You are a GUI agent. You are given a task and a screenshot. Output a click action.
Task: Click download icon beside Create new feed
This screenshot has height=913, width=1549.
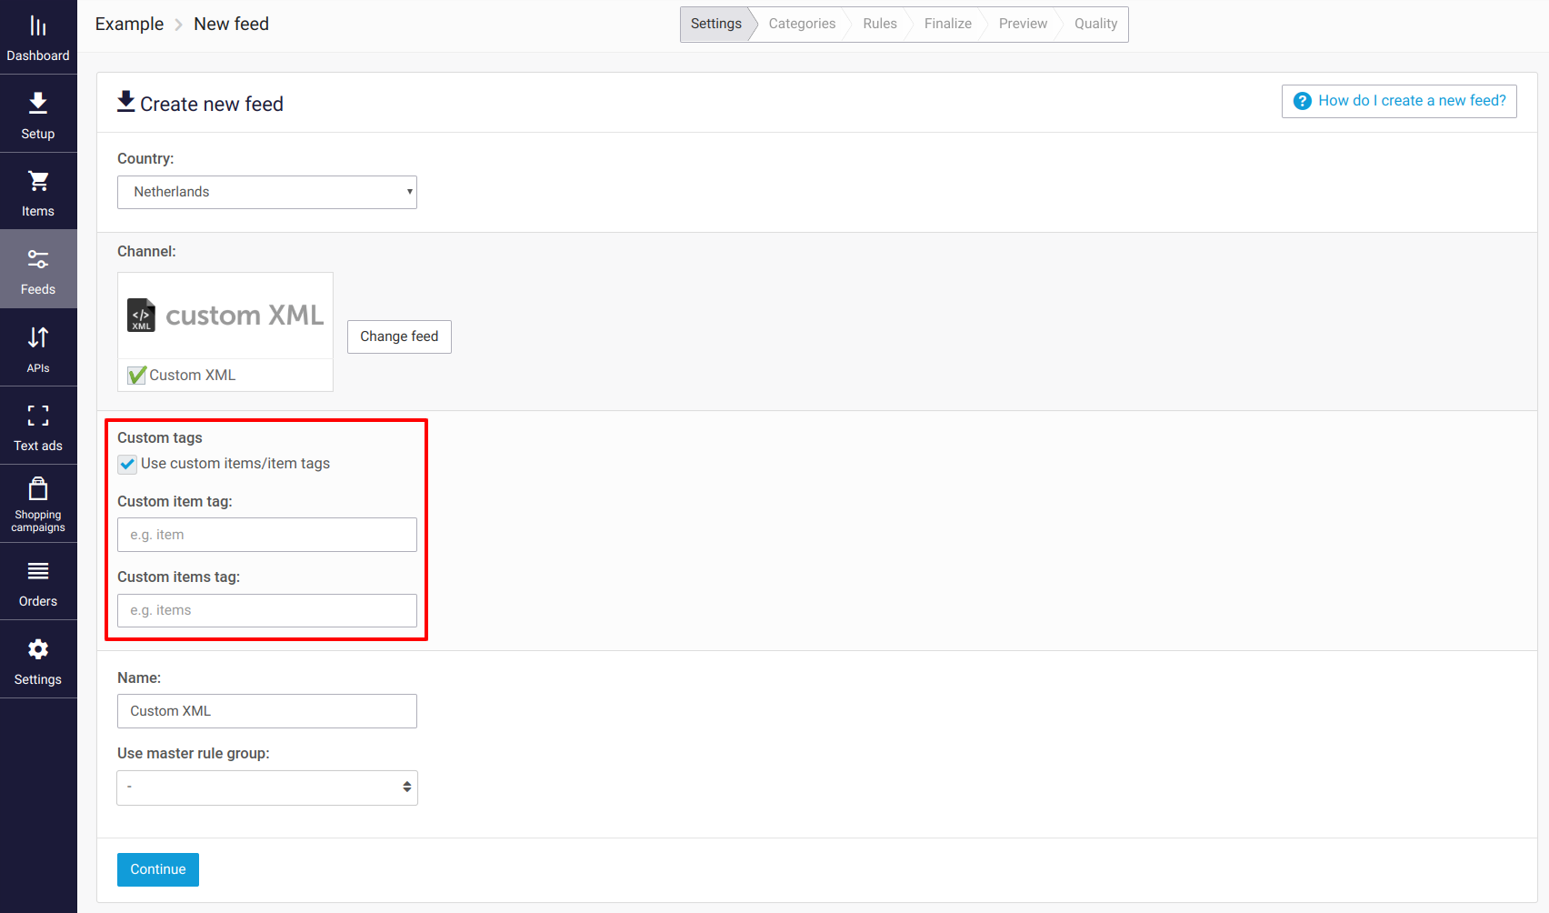pyautogui.click(x=126, y=101)
